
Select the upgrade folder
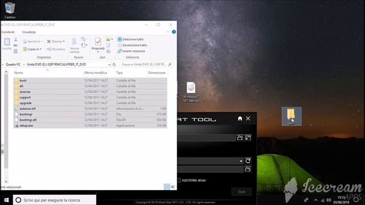(90, 103)
